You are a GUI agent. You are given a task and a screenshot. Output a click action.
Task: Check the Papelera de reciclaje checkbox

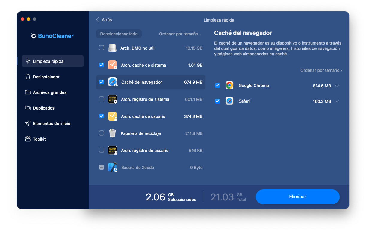(x=102, y=133)
